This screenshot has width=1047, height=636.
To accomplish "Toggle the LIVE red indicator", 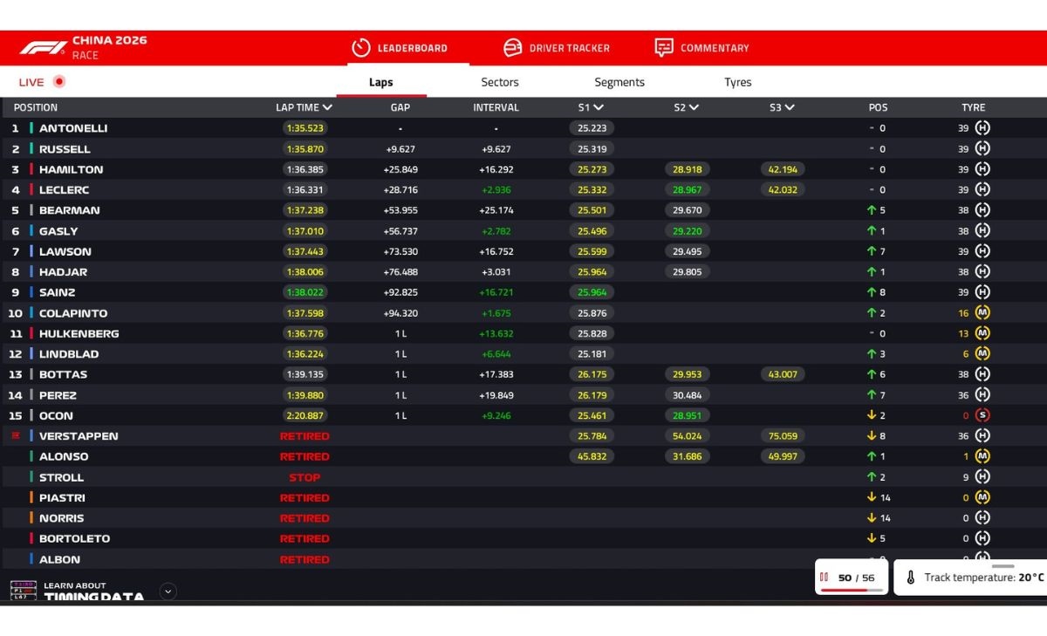I will point(58,82).
